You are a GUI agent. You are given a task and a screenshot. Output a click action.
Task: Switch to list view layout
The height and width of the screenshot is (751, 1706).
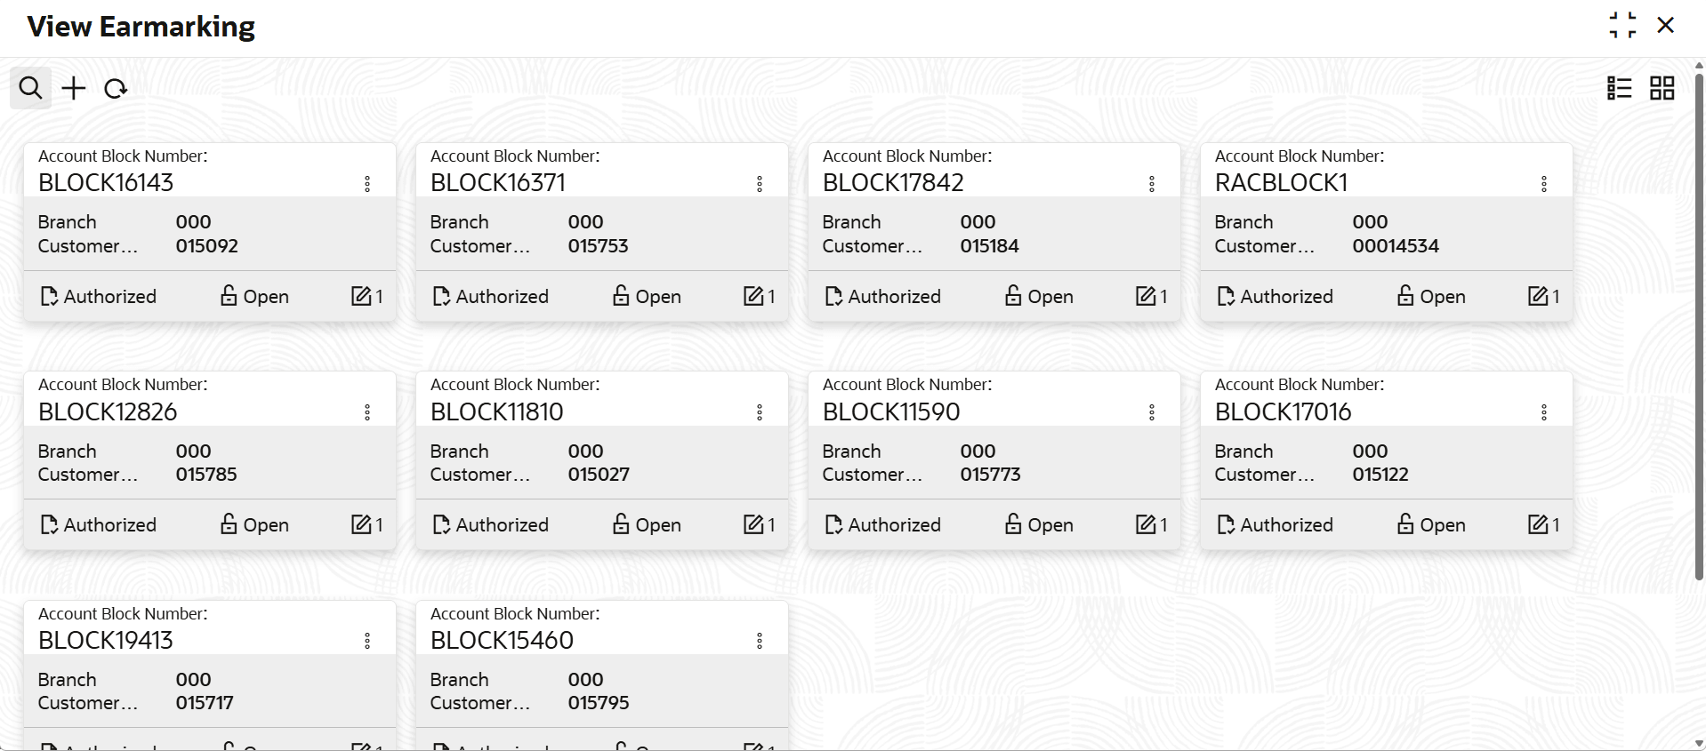point(1619,88)
